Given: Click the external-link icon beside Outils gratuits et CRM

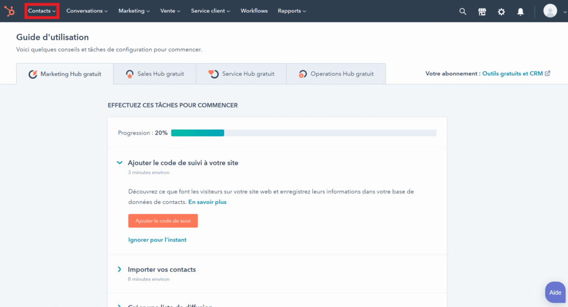Looking at the screenshot, I should tap(547, 74).
